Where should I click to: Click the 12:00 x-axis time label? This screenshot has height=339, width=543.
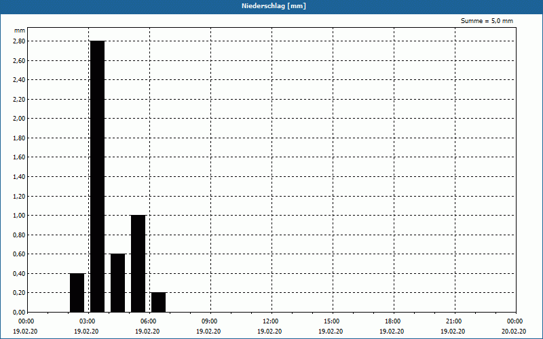[270, 321]
